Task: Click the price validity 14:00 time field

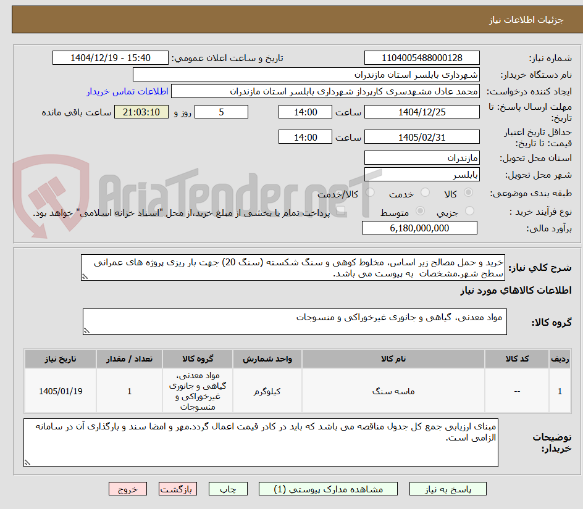Action: point(305,137)
